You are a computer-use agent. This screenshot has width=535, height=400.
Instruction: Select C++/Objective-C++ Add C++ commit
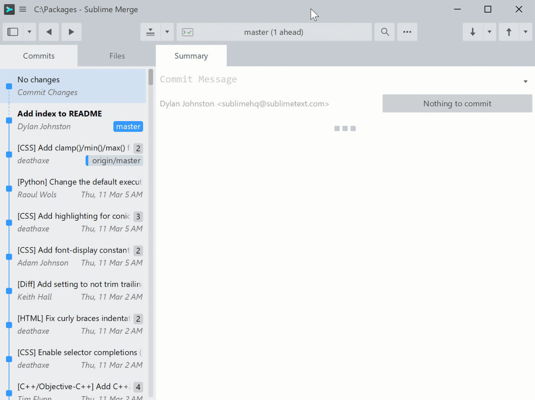click(x=73, y=388)
